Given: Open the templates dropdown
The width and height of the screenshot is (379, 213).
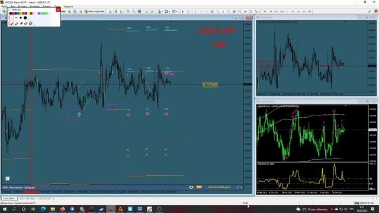Looking at the screenshot, I should [x=174, y=11].
